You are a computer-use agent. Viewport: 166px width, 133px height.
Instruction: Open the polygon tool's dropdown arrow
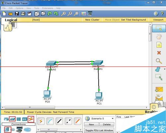[165, 69]
